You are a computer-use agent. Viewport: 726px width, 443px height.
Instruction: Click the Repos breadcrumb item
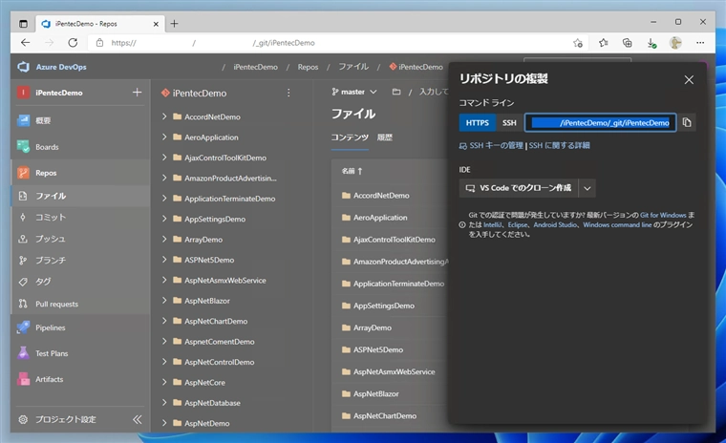click(x=308, y=67)
